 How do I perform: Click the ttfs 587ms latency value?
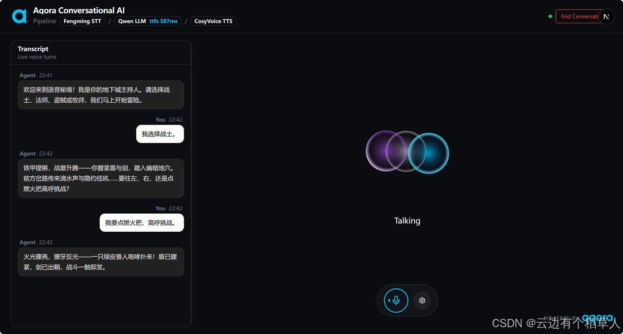point(164,21)
